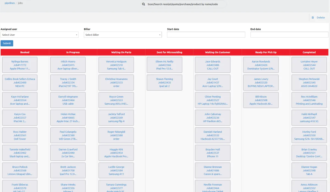The height and width of the screenshot is (192, 330).
Task: Open Danniel Marland job card
Action: [213, 135]
